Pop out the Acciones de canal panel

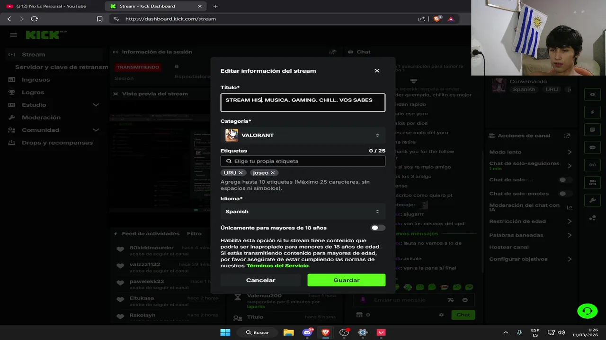567,136
